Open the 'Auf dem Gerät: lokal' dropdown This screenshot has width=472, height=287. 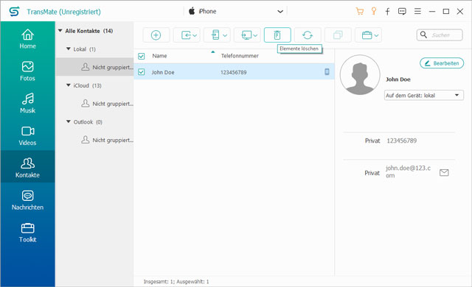pyautogui.click(x=424, y=96)
